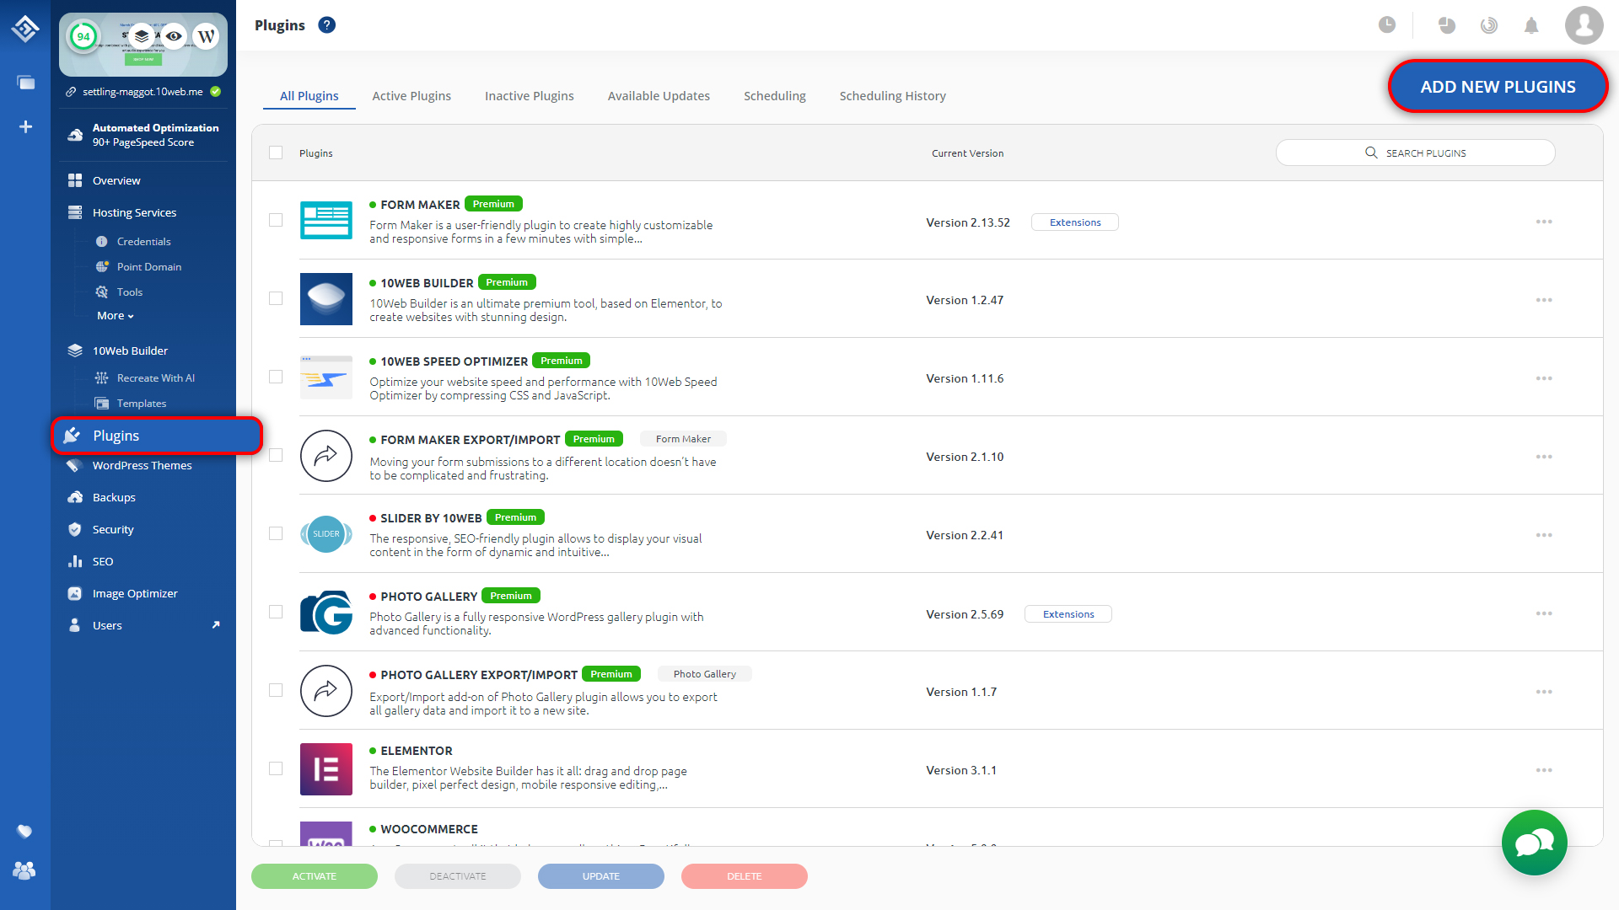This screenshot has width=1619, height=910.
Task: Check the Elementor plugin checkbox
Action: tap(276, 768)
